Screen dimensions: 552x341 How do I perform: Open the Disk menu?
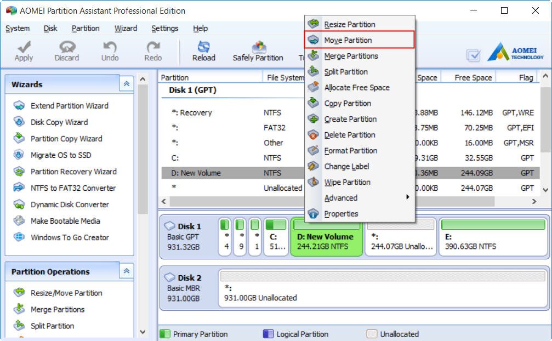click(x=50, y=29)
